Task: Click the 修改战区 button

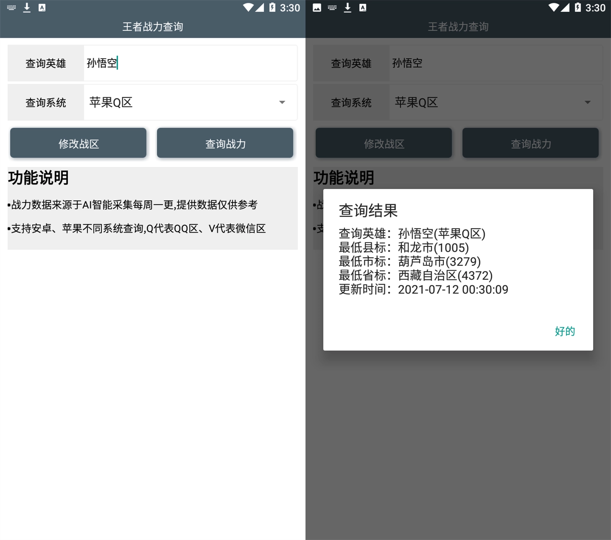Action: point(78,143)
